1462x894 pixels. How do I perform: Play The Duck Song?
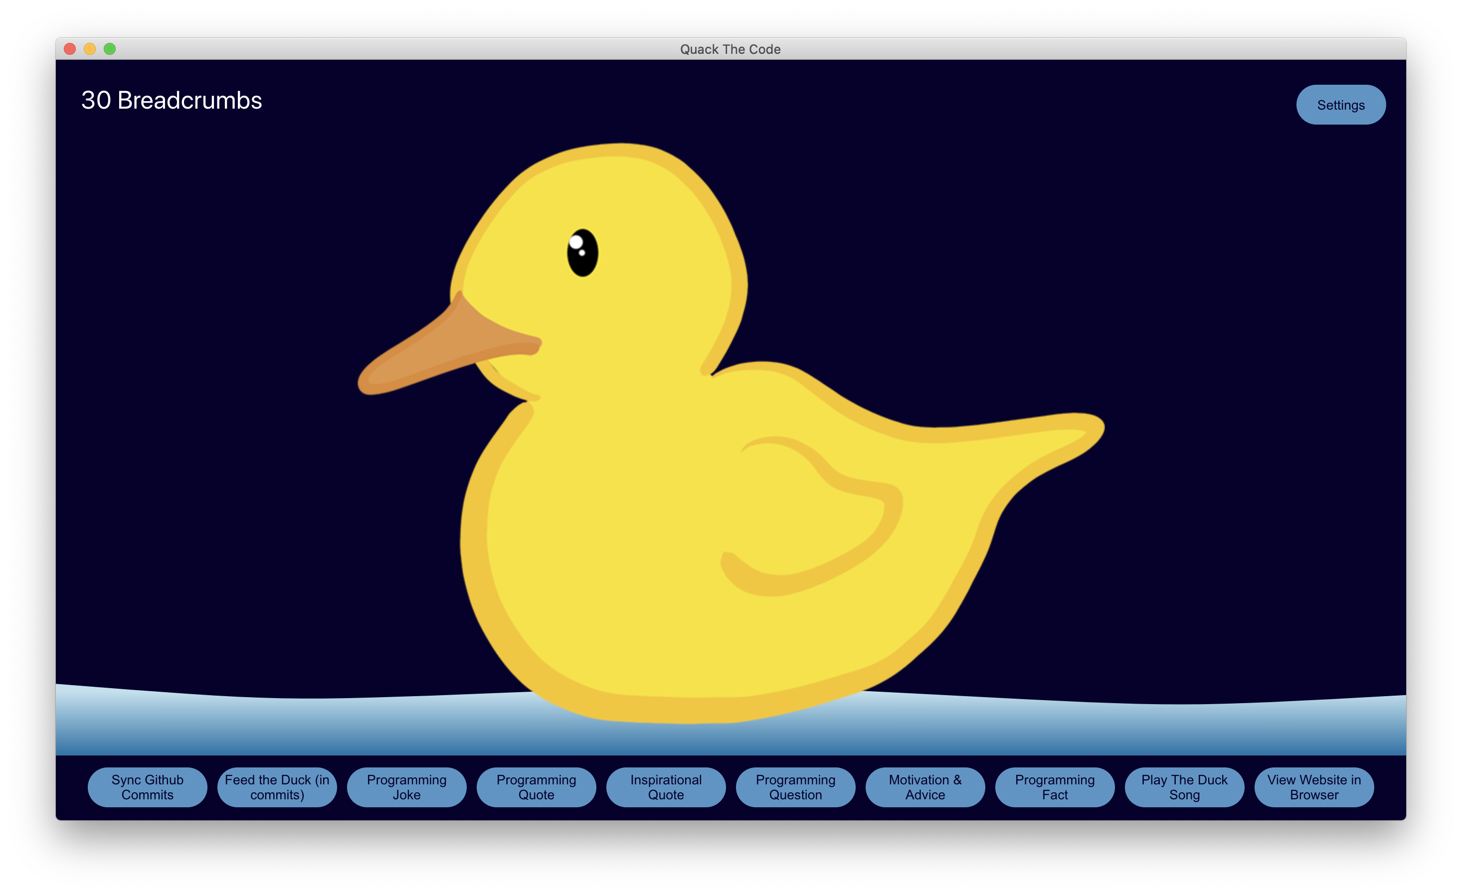tap(1184, 787)
